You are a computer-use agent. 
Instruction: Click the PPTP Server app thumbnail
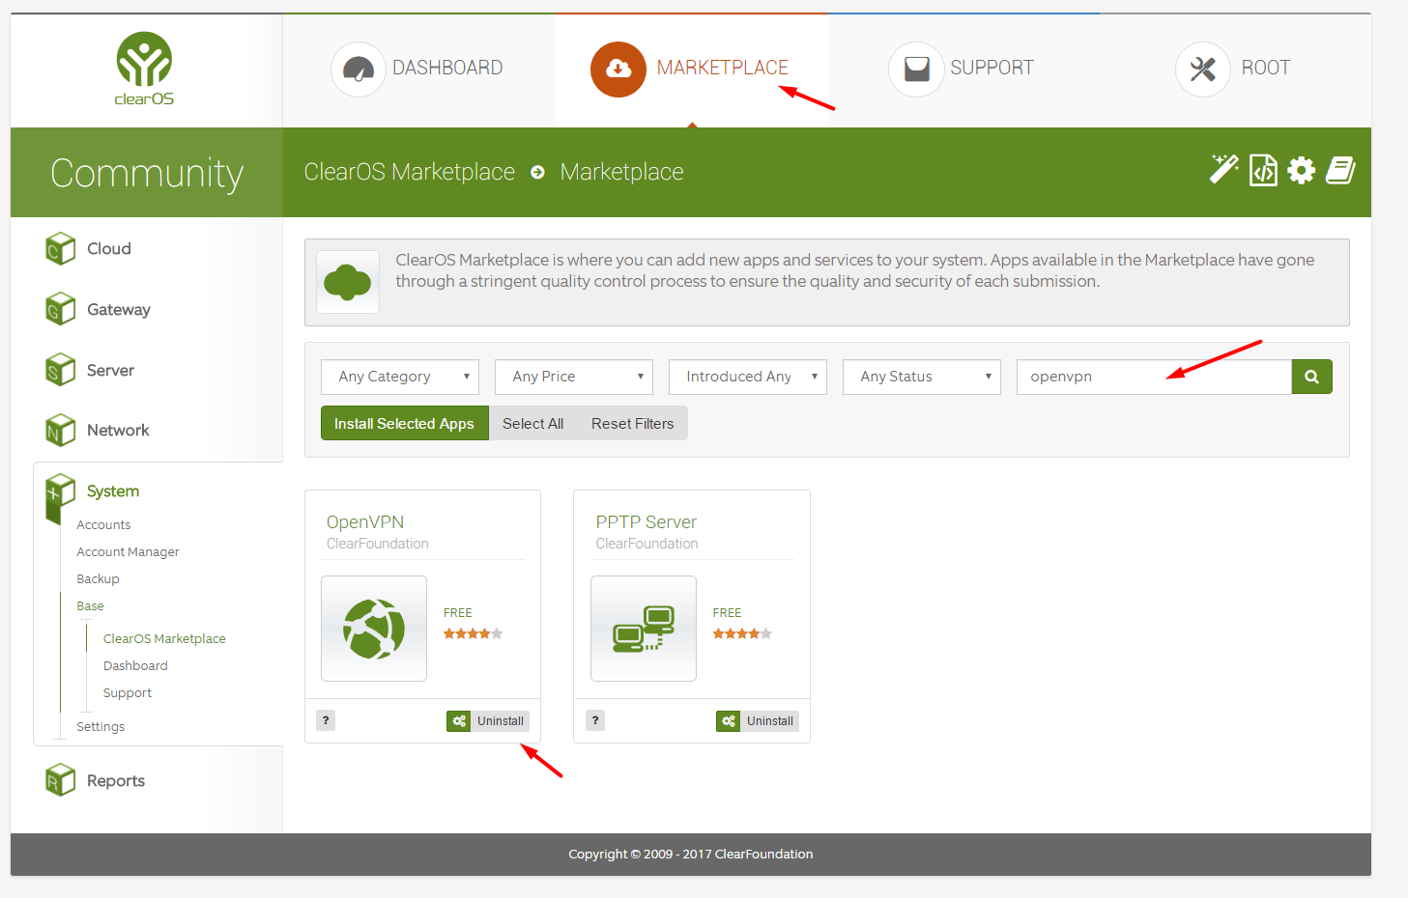click(x=644, y=629)
